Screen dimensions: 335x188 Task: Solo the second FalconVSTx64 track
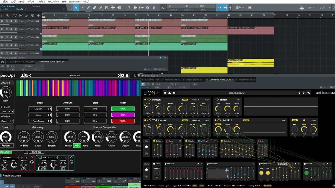[7, 29]
